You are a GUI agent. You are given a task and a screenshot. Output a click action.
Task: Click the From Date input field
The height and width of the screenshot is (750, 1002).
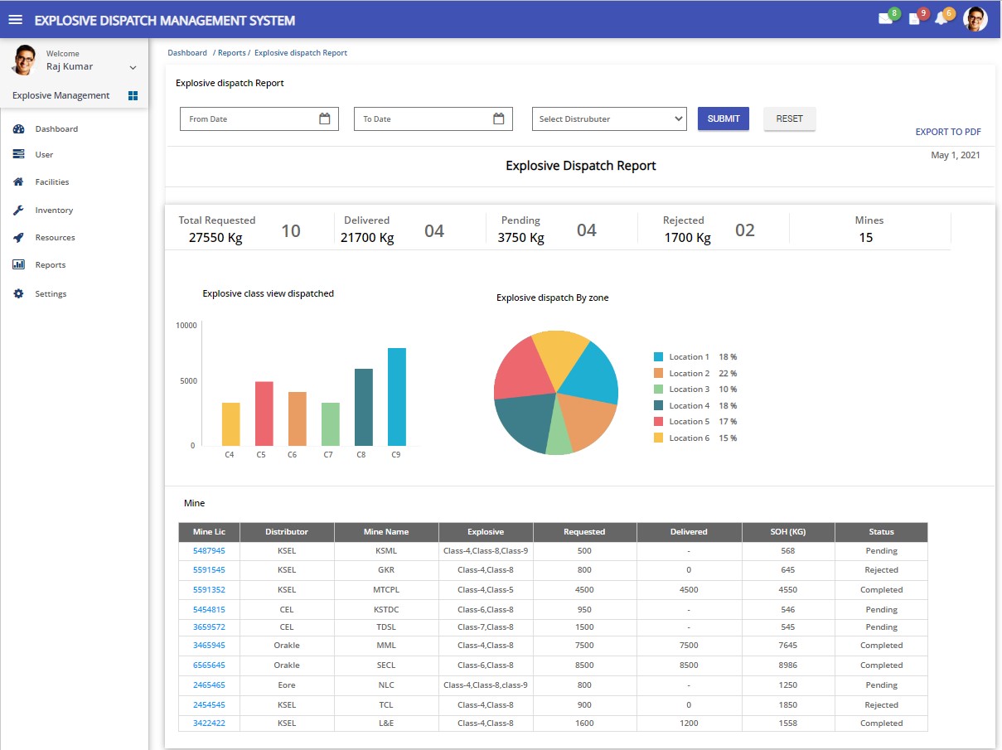249,119
